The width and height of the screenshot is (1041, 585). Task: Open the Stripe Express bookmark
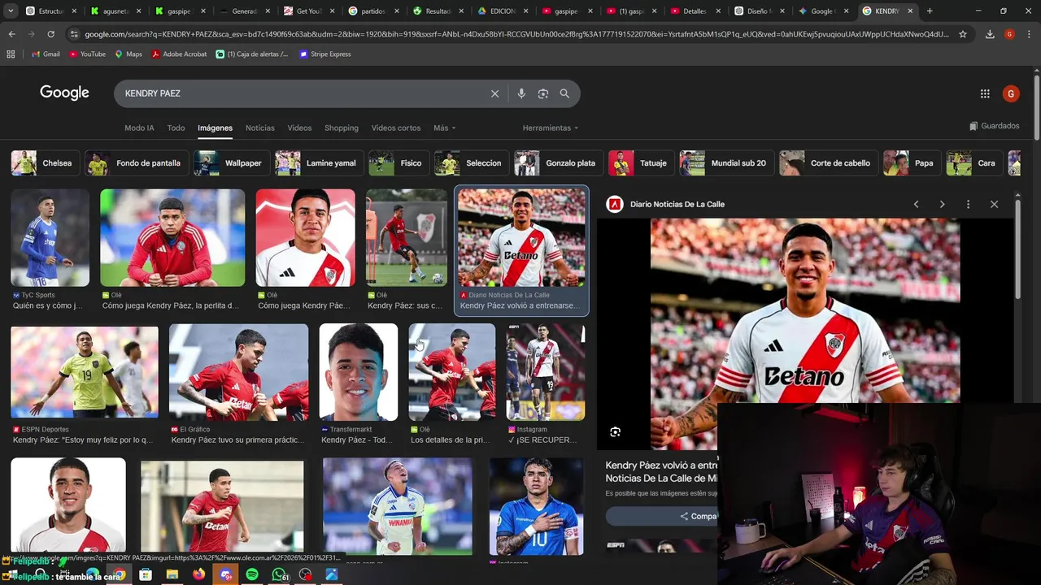point(325,54)
